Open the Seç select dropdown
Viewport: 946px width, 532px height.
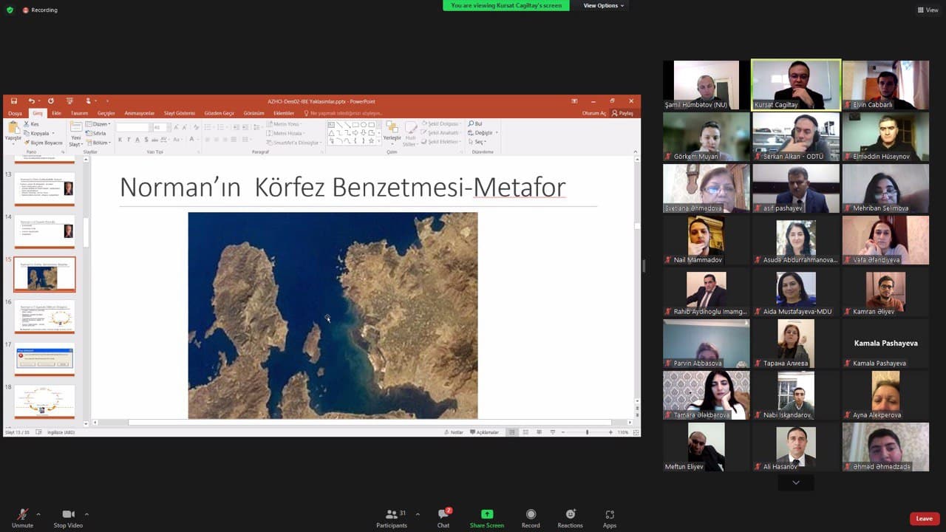click(478, 142)
